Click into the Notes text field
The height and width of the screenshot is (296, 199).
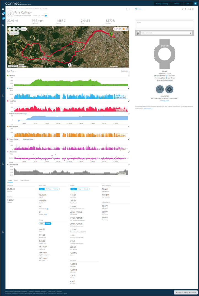click(x=164, y=24)
